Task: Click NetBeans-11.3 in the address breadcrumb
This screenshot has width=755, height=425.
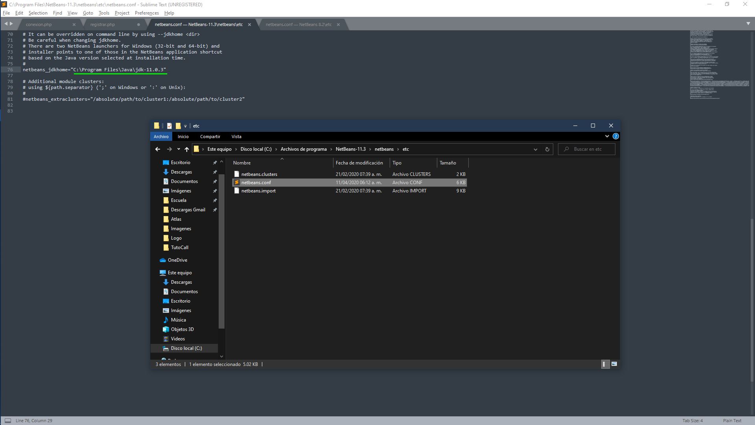Action: (350, 149)
